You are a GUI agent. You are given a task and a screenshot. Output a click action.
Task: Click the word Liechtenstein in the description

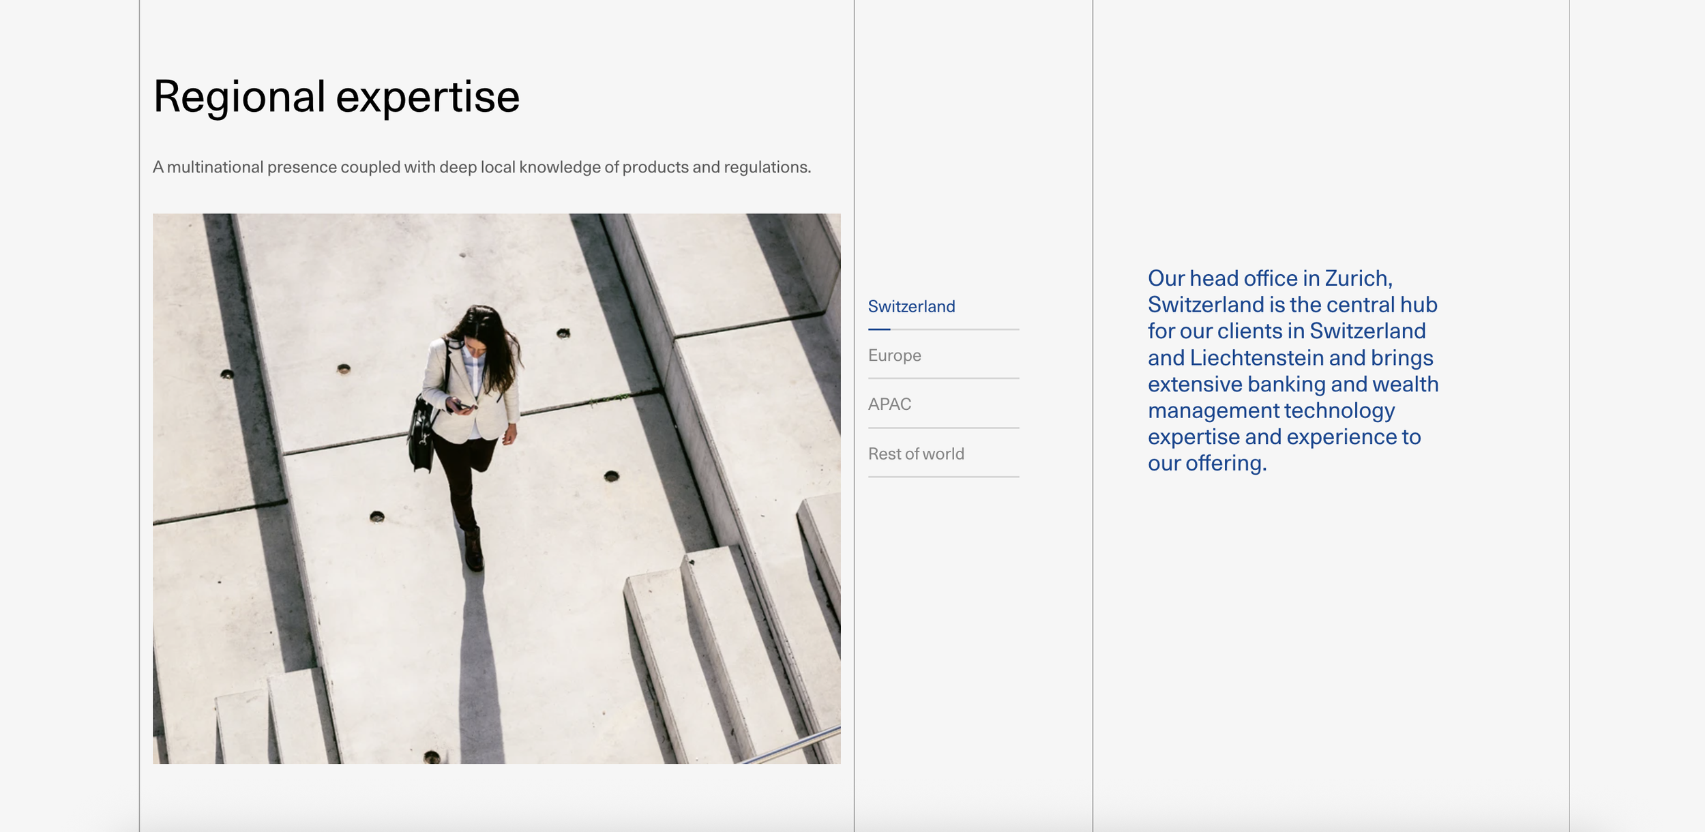[1256, 358]
